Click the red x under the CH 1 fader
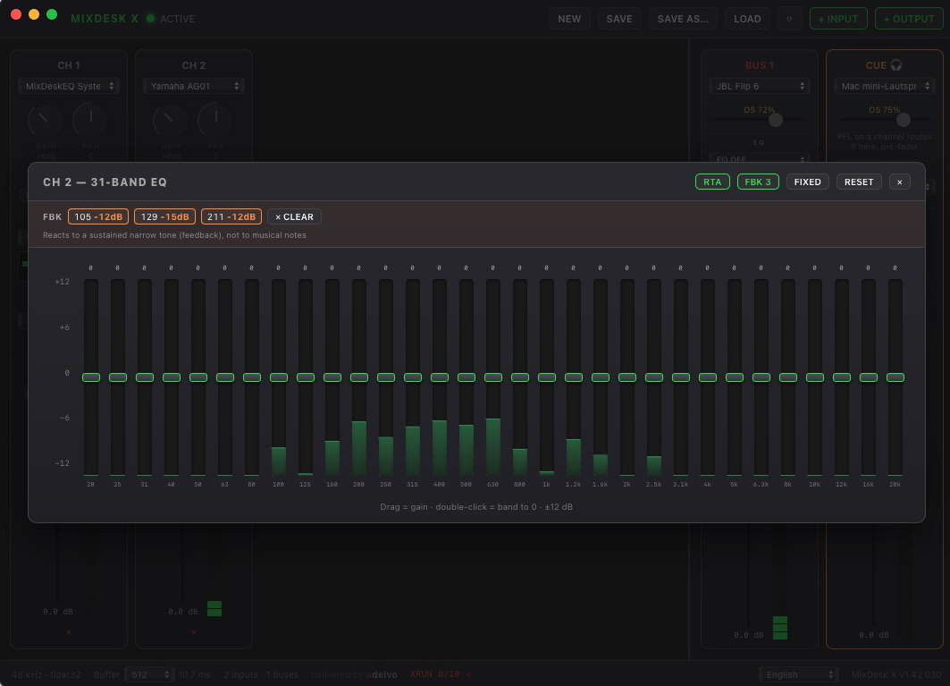Image resolution: width=950 pixels, height=686 pixels. click(x=69, y=632)
